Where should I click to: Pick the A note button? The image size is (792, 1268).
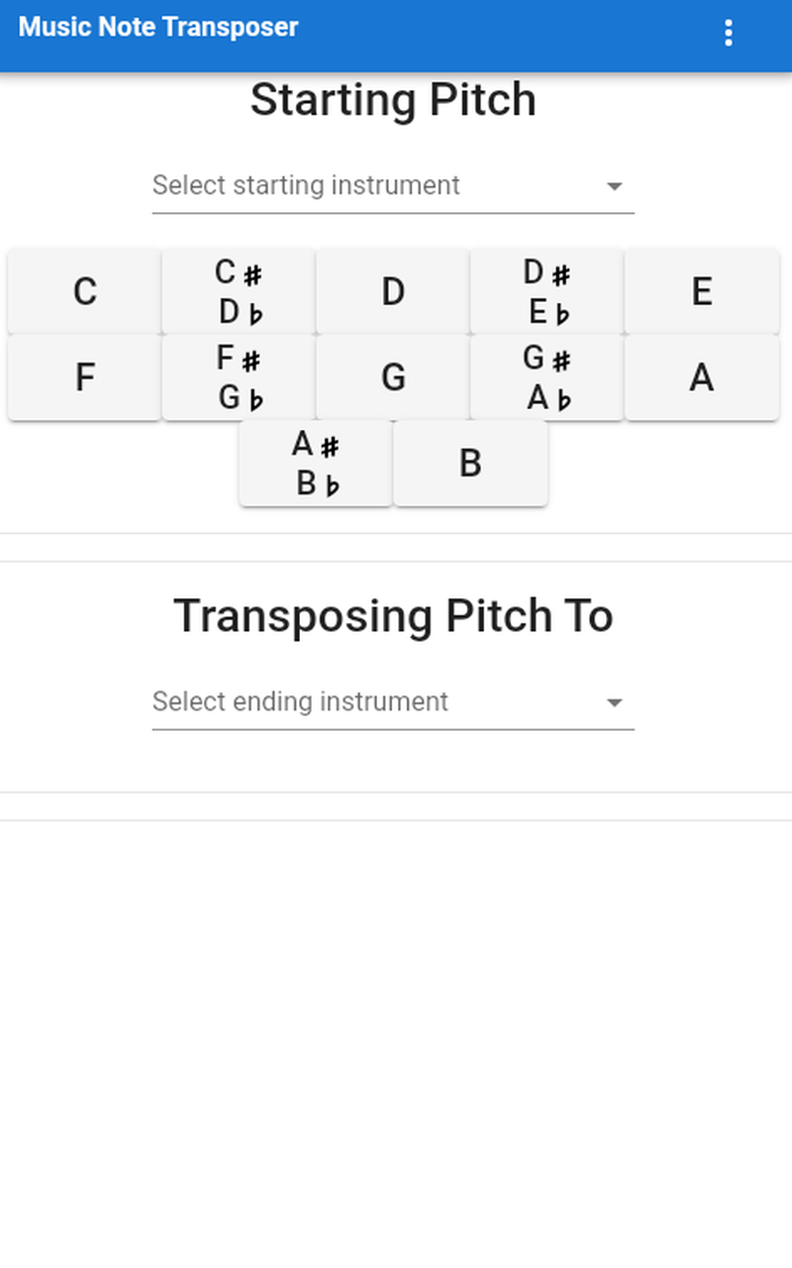point(701,377)
